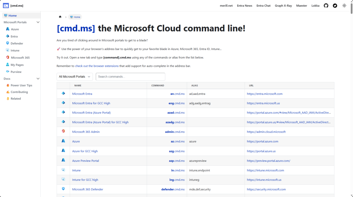Click the Microsoft 365 icon in sidebar

tap(8, 58)
